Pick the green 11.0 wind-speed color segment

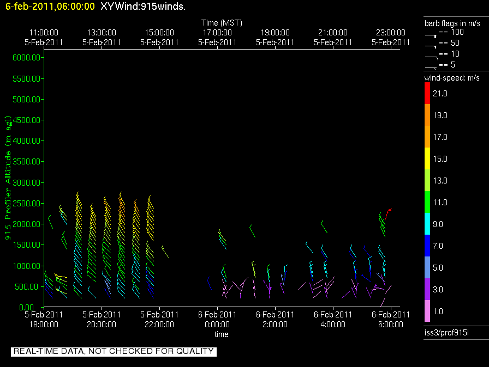pyautogui.click(x=427, y=203)
